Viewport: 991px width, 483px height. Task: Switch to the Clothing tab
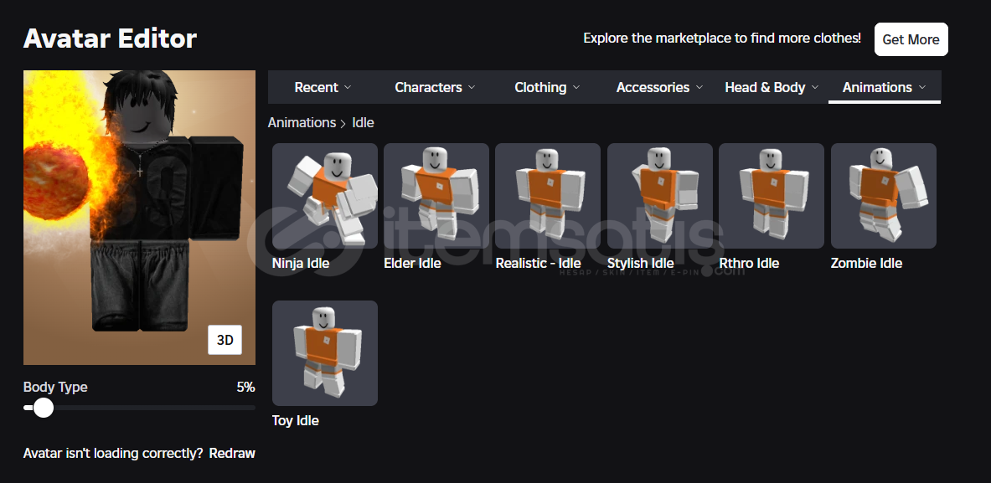(x=547, y=87)
